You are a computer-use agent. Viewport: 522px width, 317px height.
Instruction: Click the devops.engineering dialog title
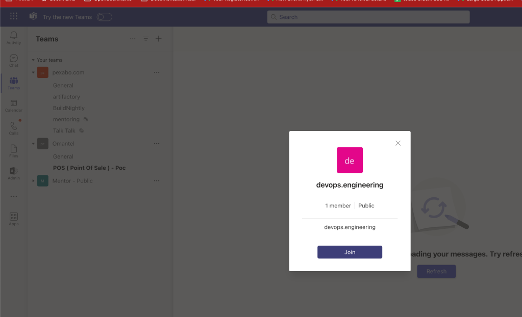pos(350,185)
